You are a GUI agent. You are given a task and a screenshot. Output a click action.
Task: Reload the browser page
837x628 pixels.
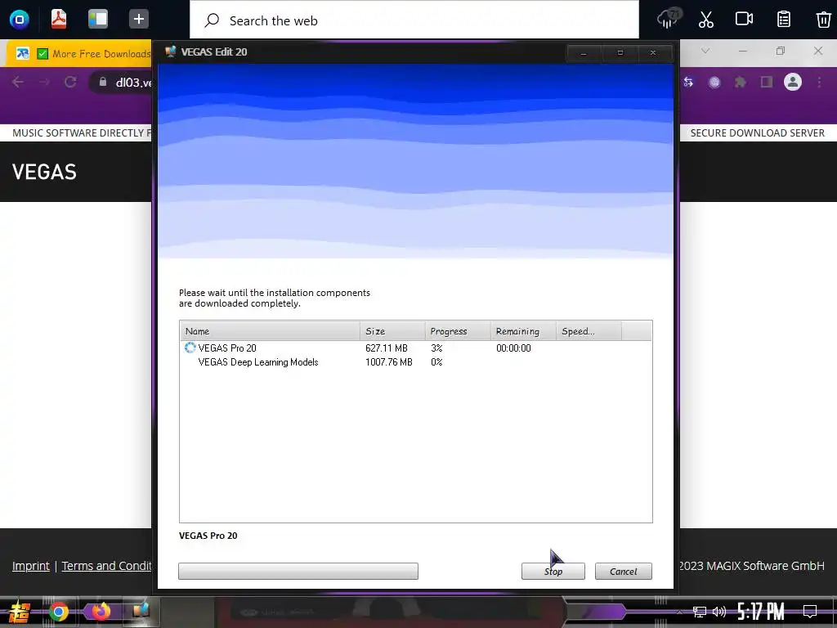(70, 82)
